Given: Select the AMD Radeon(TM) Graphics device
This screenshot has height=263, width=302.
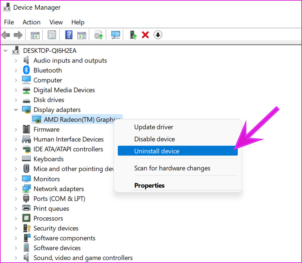Looking at the screenshot, I should [x=77, y=119].
